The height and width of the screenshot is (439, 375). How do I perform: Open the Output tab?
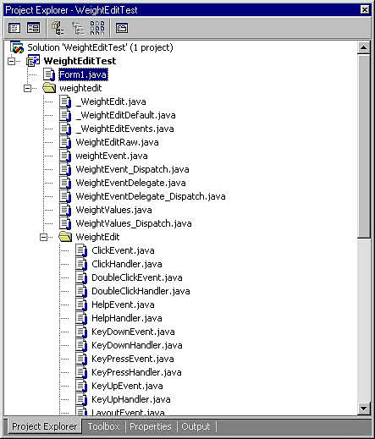click(x=196, y=426)
